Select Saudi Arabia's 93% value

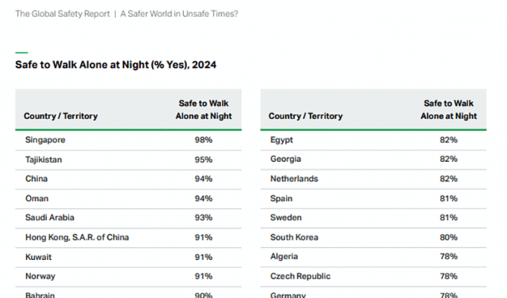click(x=204, y=218)
